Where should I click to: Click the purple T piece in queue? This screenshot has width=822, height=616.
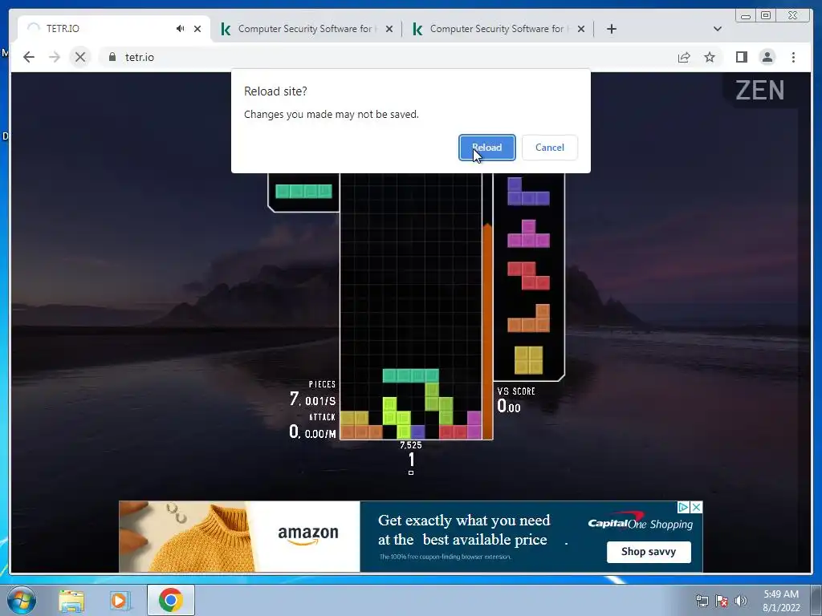pos(528,233)
